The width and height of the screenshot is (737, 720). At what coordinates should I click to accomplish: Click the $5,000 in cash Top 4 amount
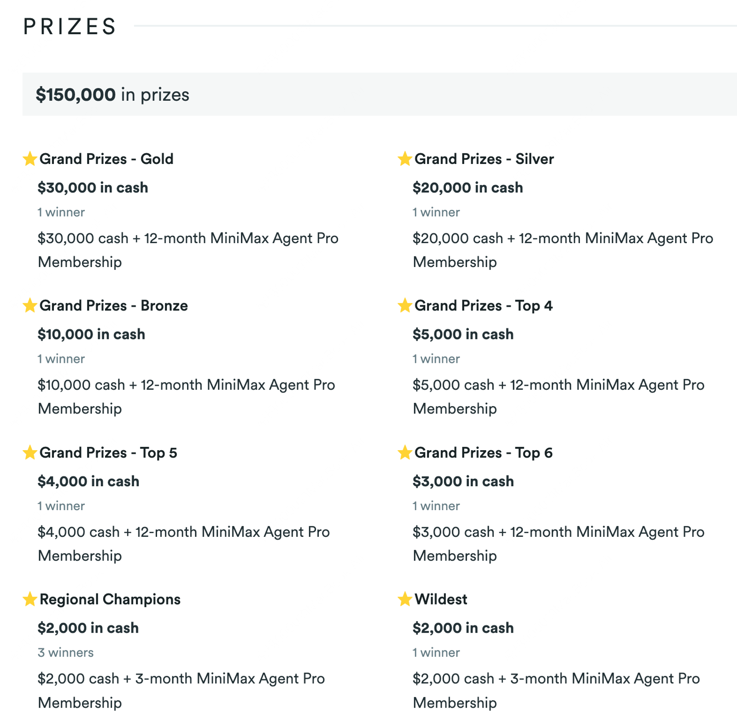click(463, 334)
